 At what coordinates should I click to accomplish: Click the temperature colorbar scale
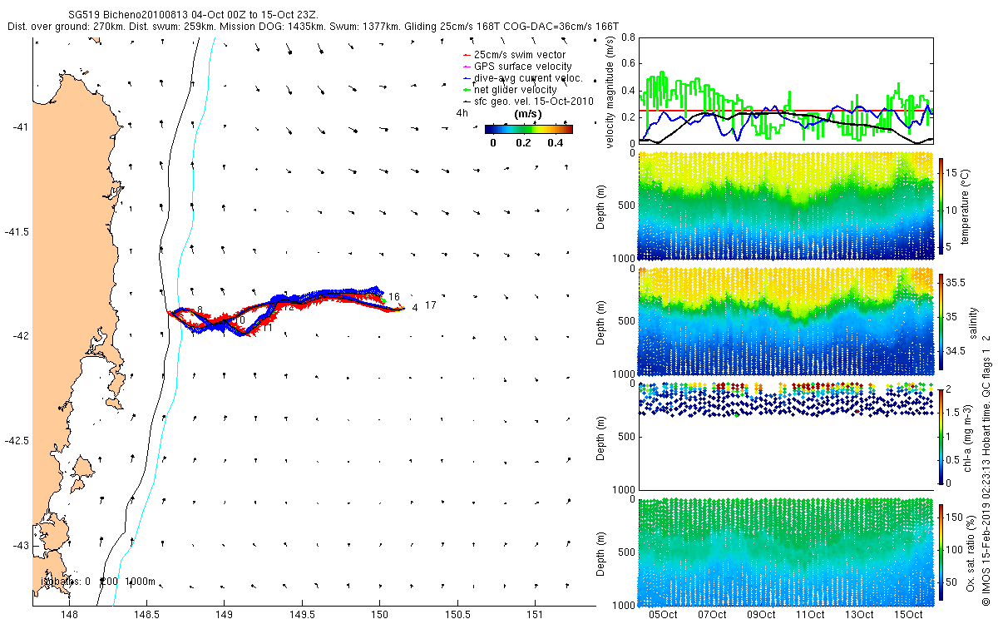coord(941,204)
